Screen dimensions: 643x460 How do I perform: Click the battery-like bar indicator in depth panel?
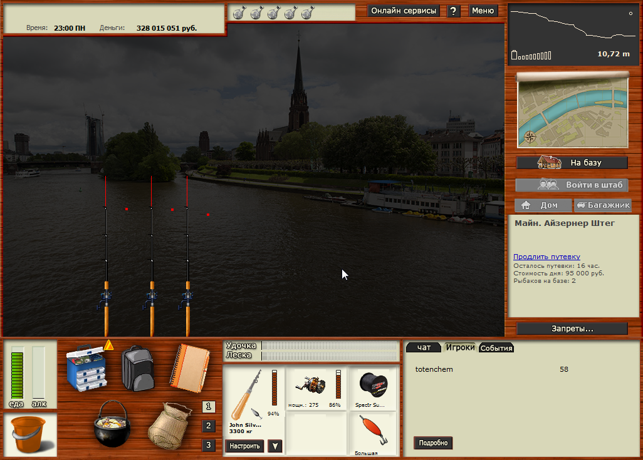tap(531, 55)
